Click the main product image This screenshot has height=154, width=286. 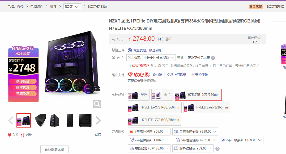[x=54, y=61]
